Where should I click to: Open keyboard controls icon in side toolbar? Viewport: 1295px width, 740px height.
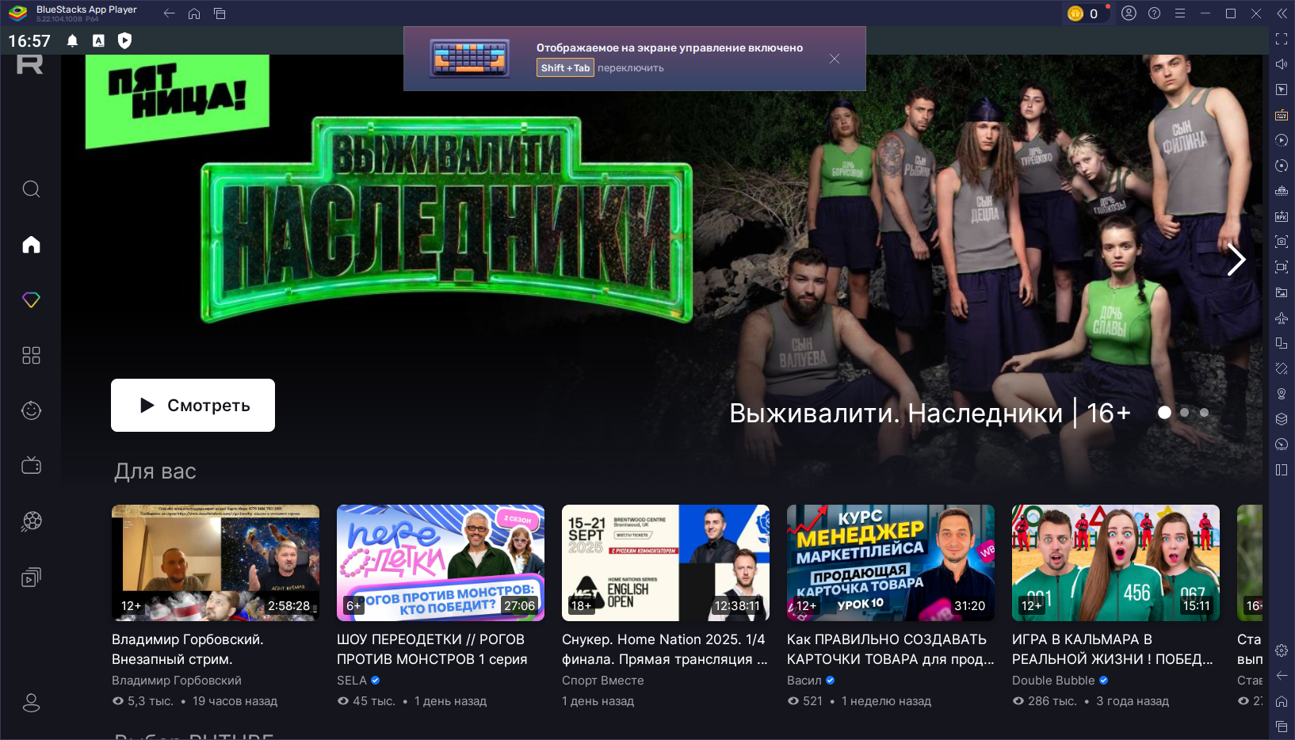coord(1282,115)
